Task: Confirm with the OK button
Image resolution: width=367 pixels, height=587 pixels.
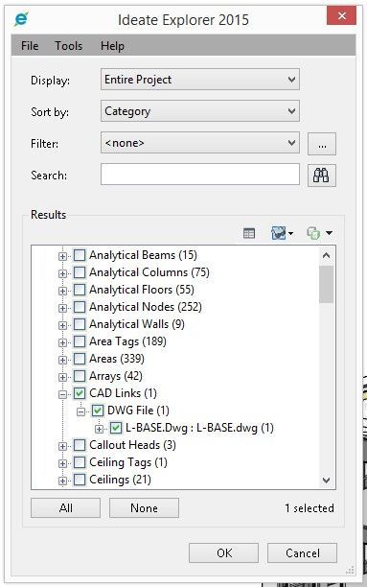Action: (x=223, y=552)
